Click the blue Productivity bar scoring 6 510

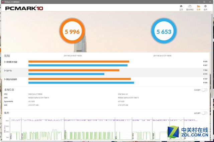point(66,74)
